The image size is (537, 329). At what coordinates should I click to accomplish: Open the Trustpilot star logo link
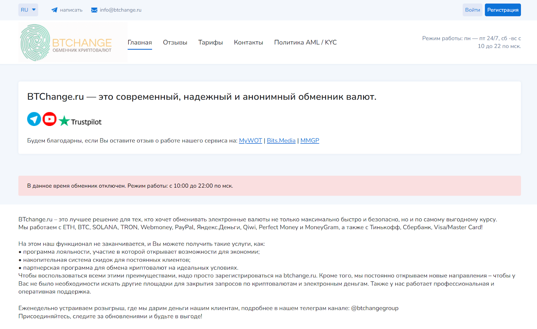tap(80, 121)
